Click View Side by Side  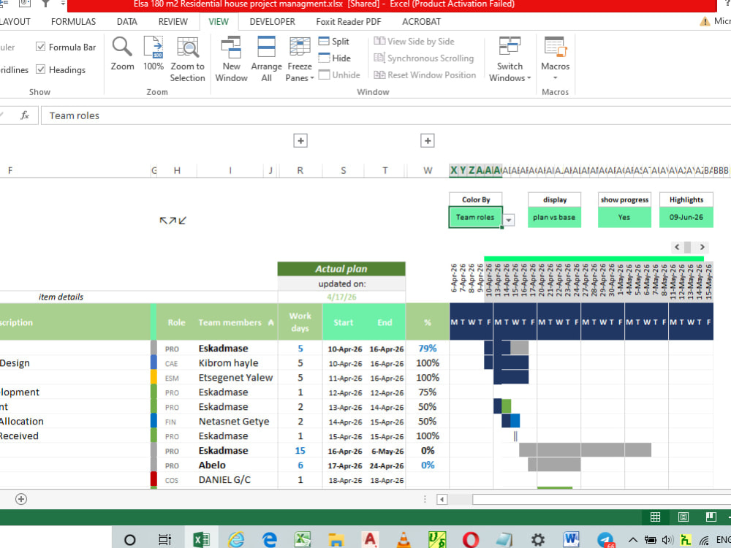(x=414, y=42)
